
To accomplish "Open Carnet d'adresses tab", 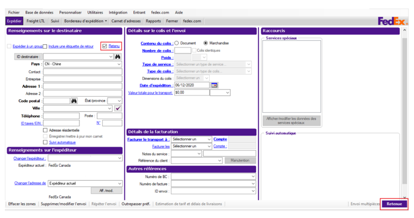I will (x=126, y=21).
